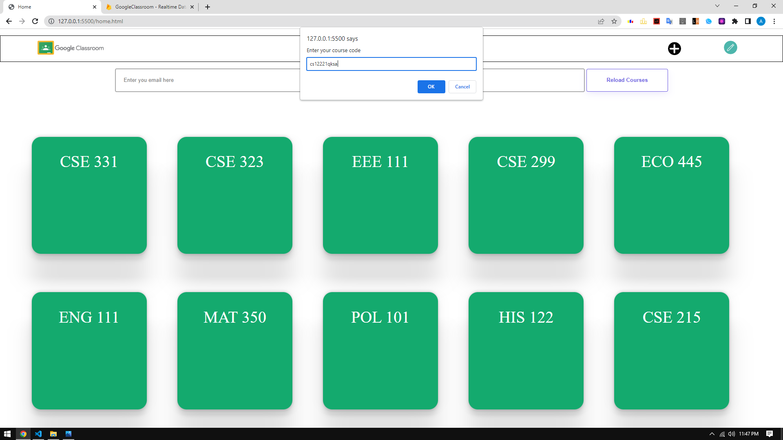Open the Chrome three-dot menu
The height and width of the screenshot is (440, 783).
click(774, 21)
